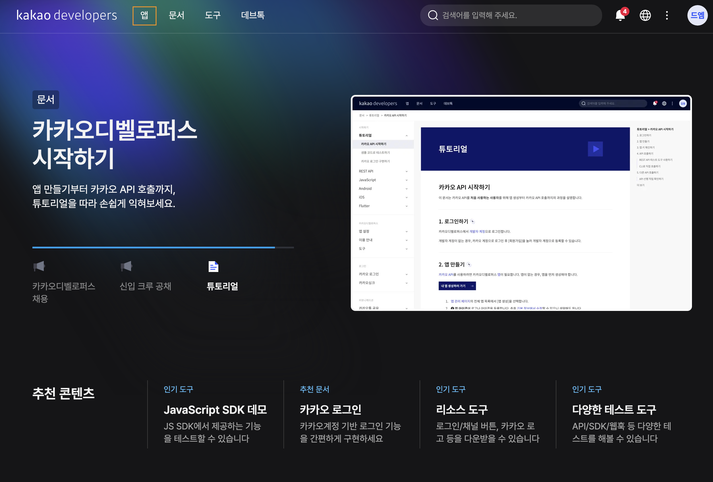Screen dimensions: 713x482
Task: Click the document icon above 튜토리얼
Action: [x=214, y=267]
